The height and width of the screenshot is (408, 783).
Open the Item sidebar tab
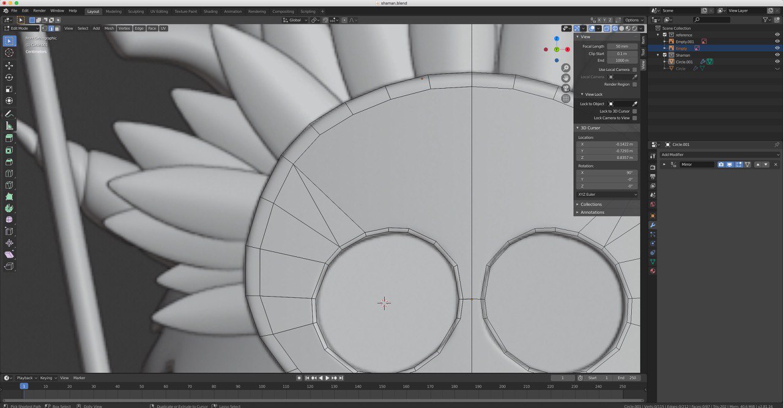pyautogui.click(x=643, y=40)
